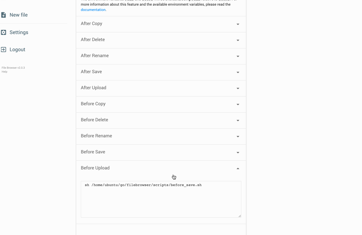Image resolution: width=362 pixels, height=235 pixels.
Task: Click into the Before Upload command textarea
Action: point(161,199)
